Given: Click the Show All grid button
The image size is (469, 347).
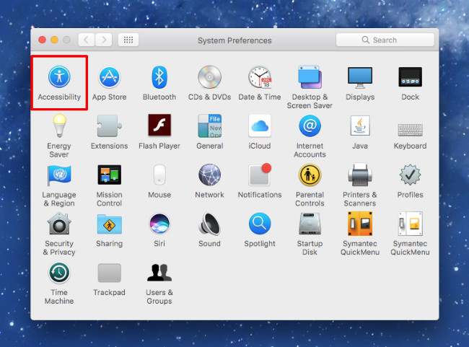Looking at the screenshot, I should click(x=128, y=40).
